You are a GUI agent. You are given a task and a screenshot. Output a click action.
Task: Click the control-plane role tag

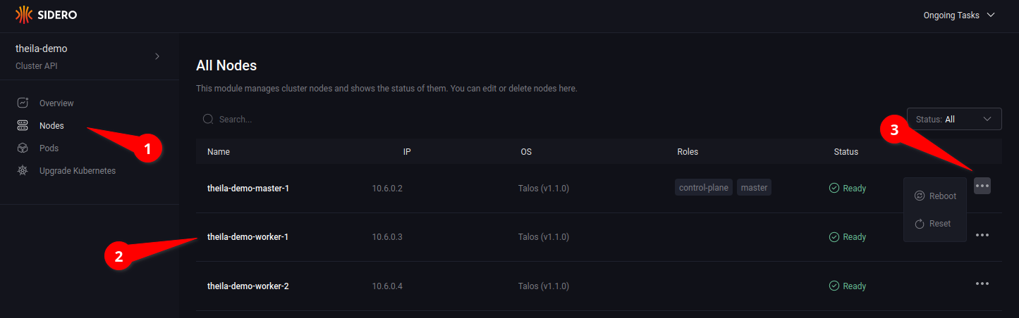tap(704, 188)
